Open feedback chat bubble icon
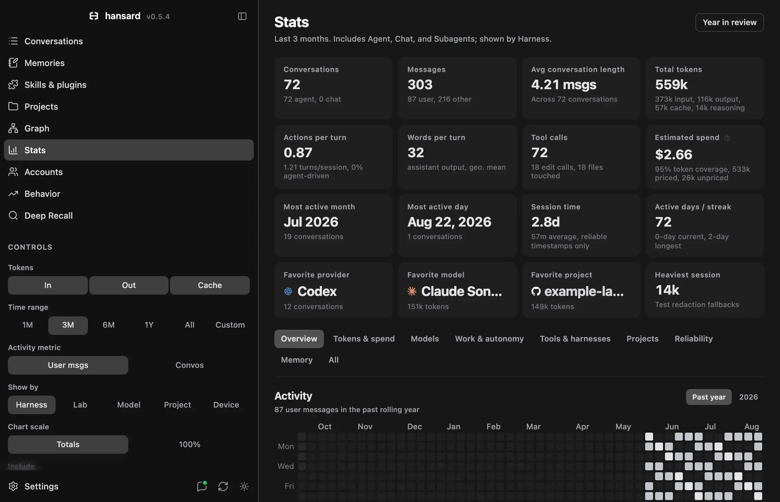Image resolution: width=780 pixels, height=502 pixels. (x=202, y=486)
